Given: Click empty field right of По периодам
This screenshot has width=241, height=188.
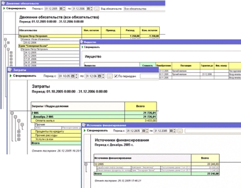Looking at the screenshot, I should [150, 76].
